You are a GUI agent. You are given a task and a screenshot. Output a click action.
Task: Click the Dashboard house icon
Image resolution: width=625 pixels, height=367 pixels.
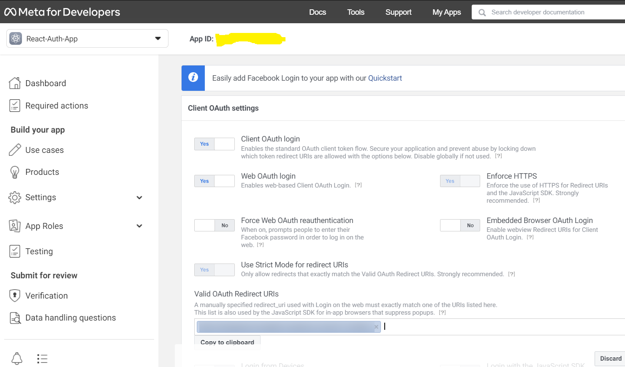pos(15,83)
